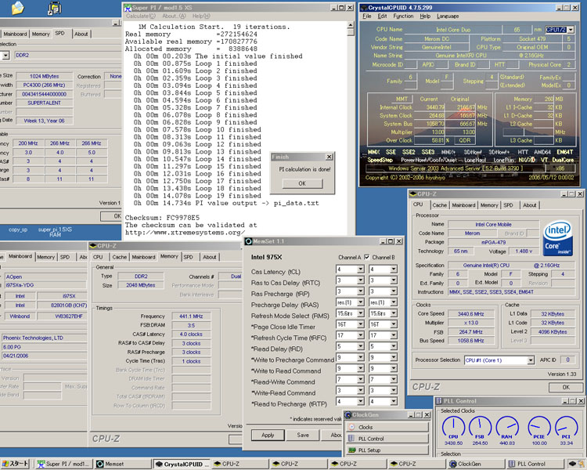Expand Read to Precharge tRTP dropdown Channel A

[x=360, y=401]
